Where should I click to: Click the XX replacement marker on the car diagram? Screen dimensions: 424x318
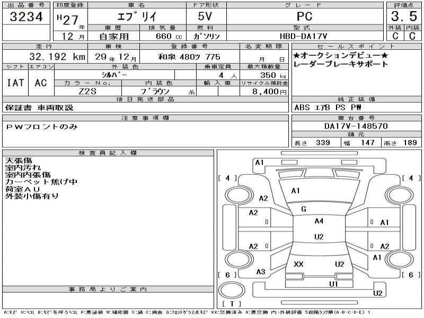(x=298, y=264)
